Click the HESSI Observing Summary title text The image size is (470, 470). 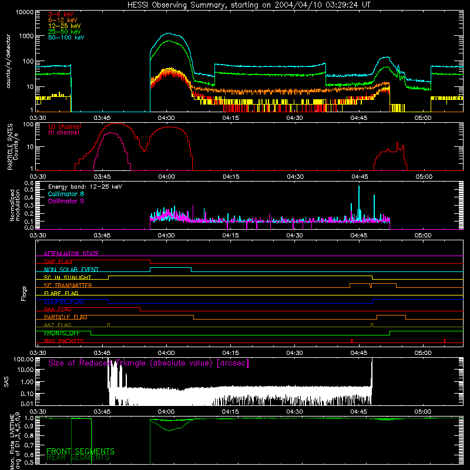(249, 5)
